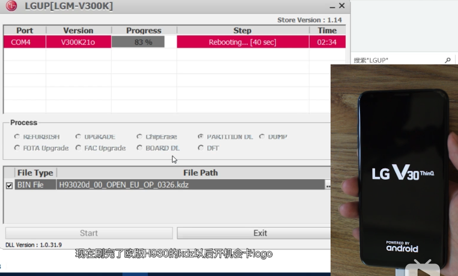Click the File Type column header

click(x=35, y=173)
